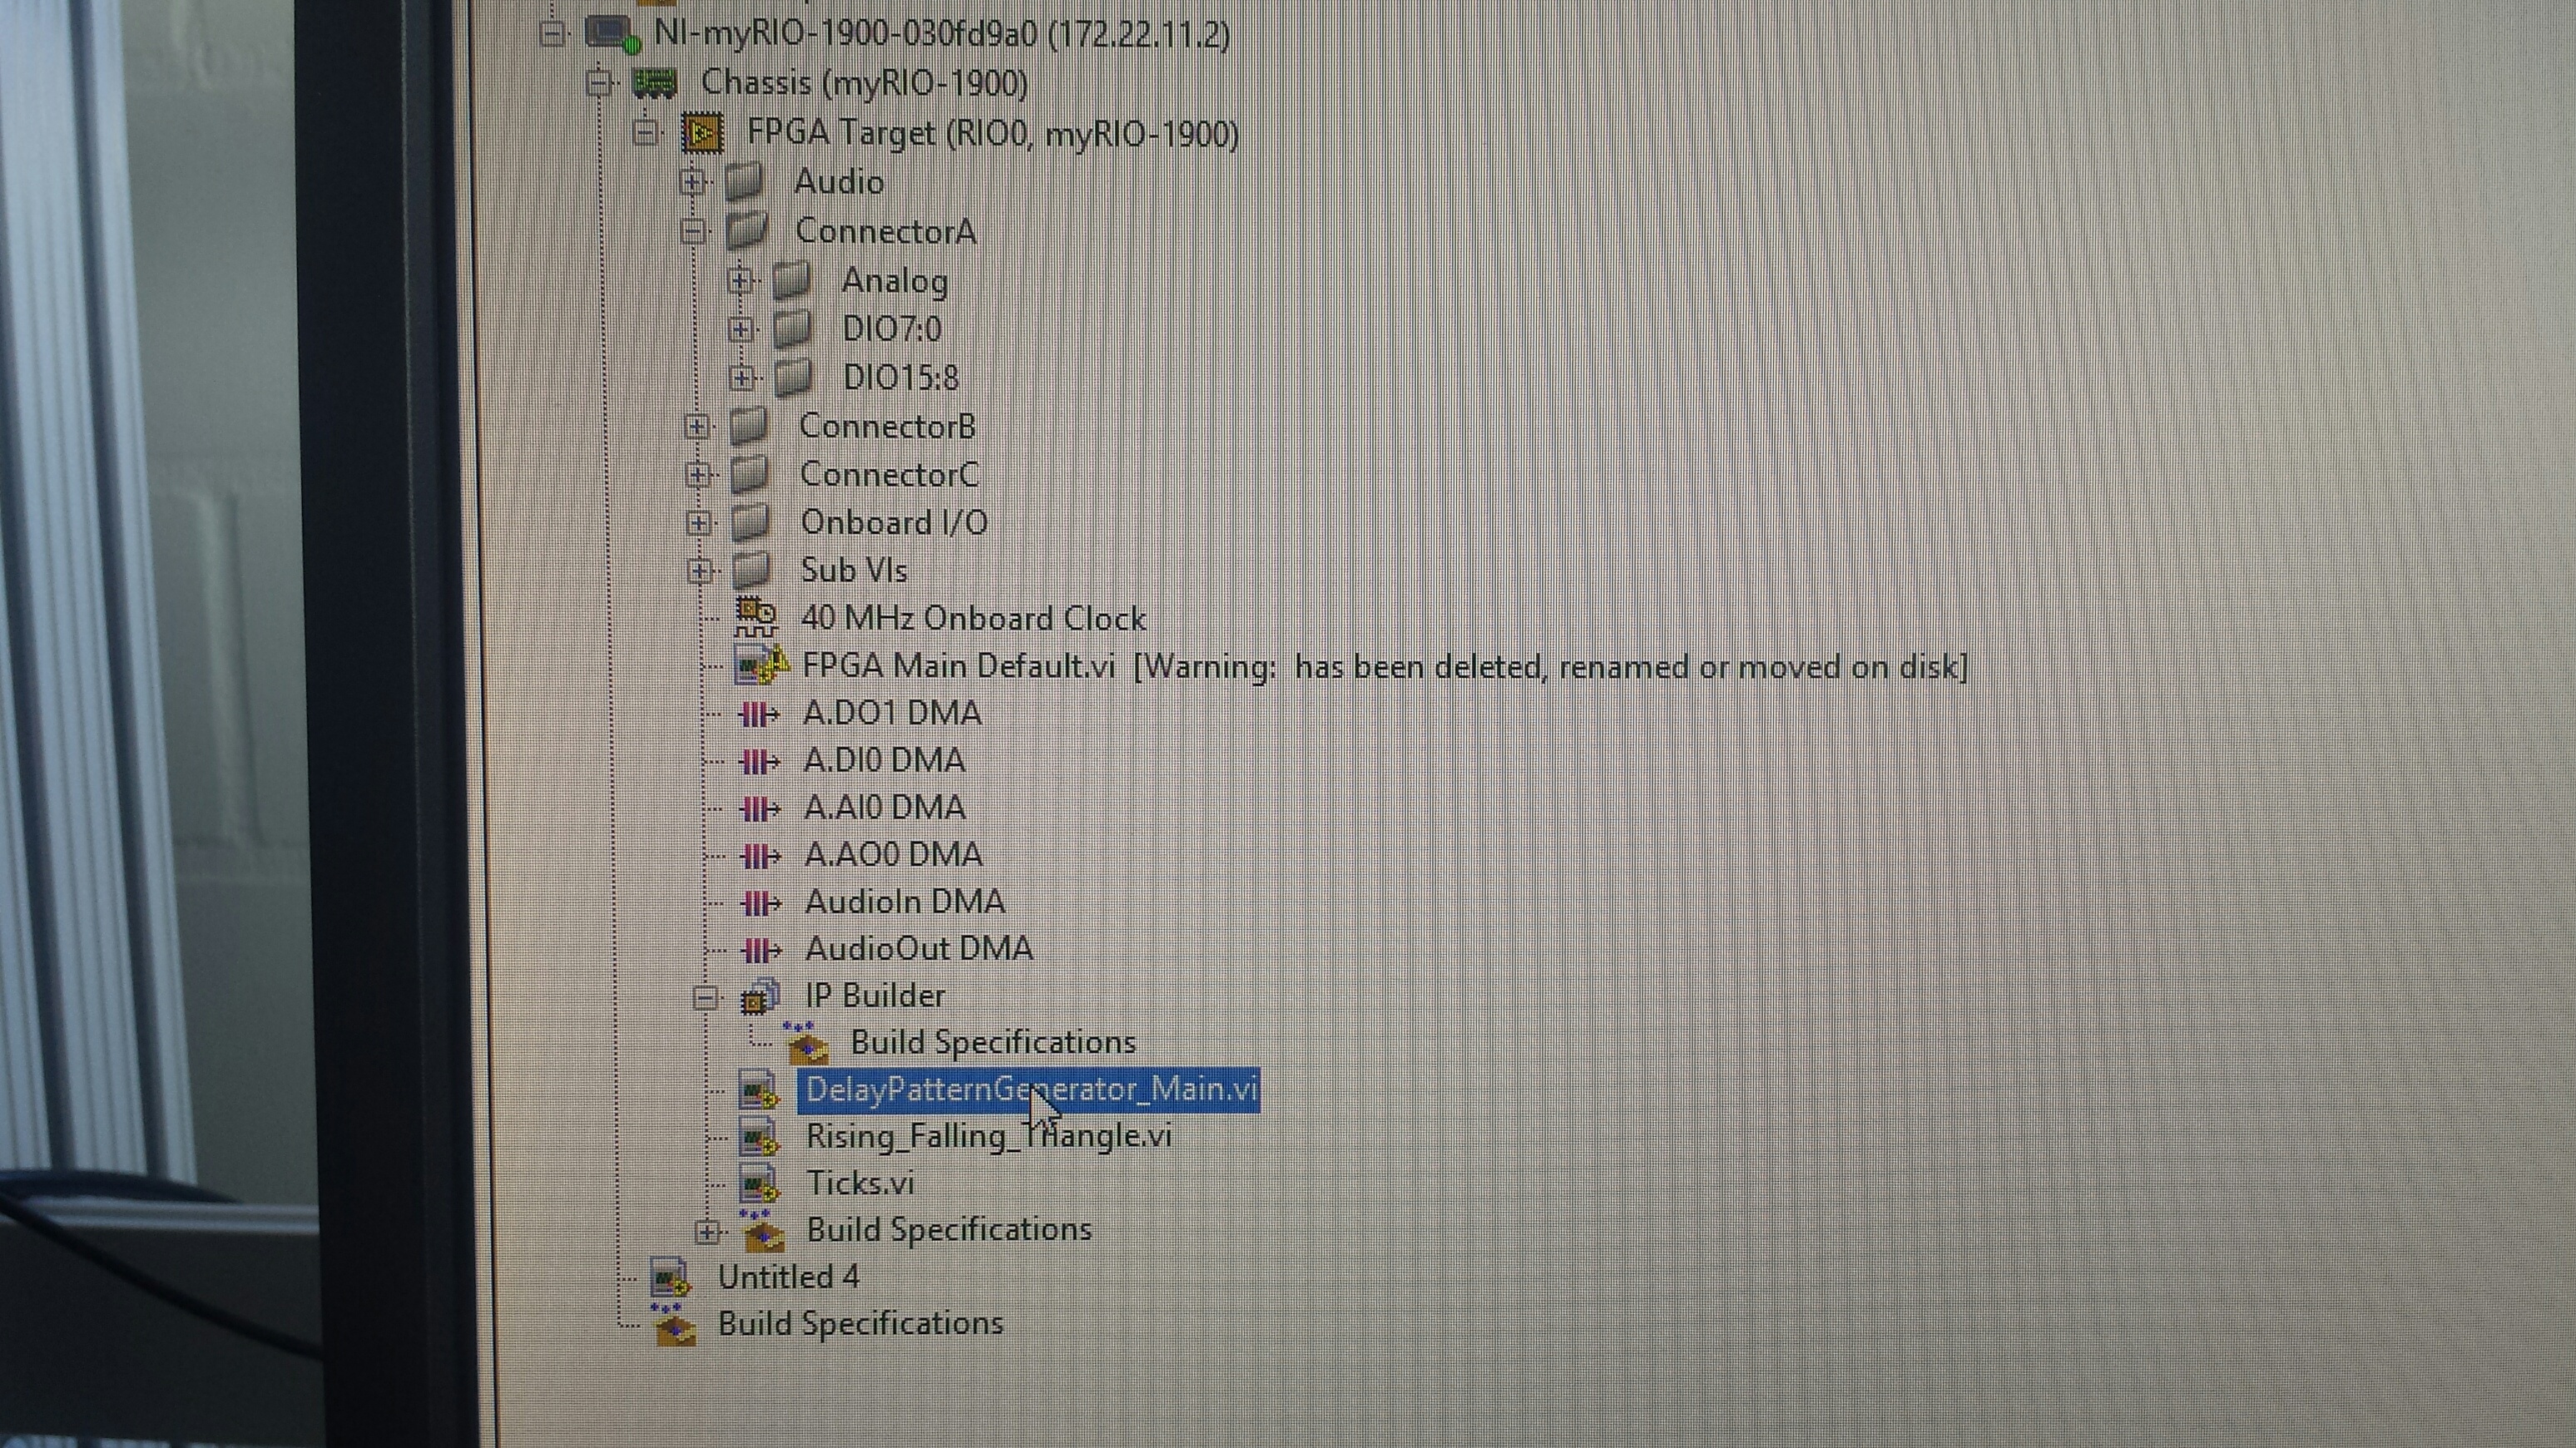
Task: Select the A.AI0 DMA item
Action: [884, 808]
